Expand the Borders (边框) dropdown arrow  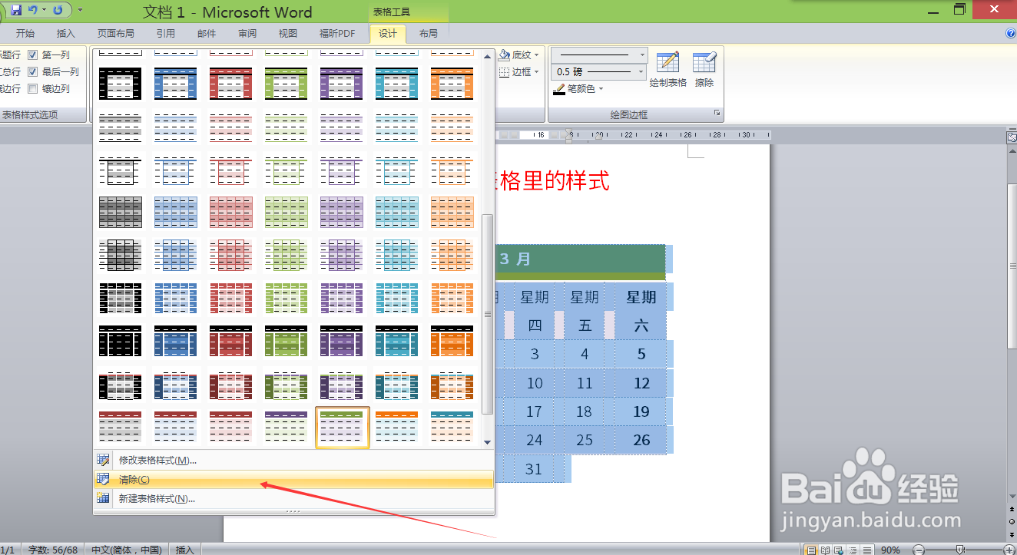[536, 72]
